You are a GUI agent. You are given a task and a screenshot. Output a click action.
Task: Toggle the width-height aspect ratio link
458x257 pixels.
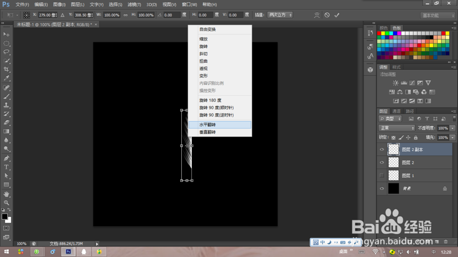pos(125,15)
